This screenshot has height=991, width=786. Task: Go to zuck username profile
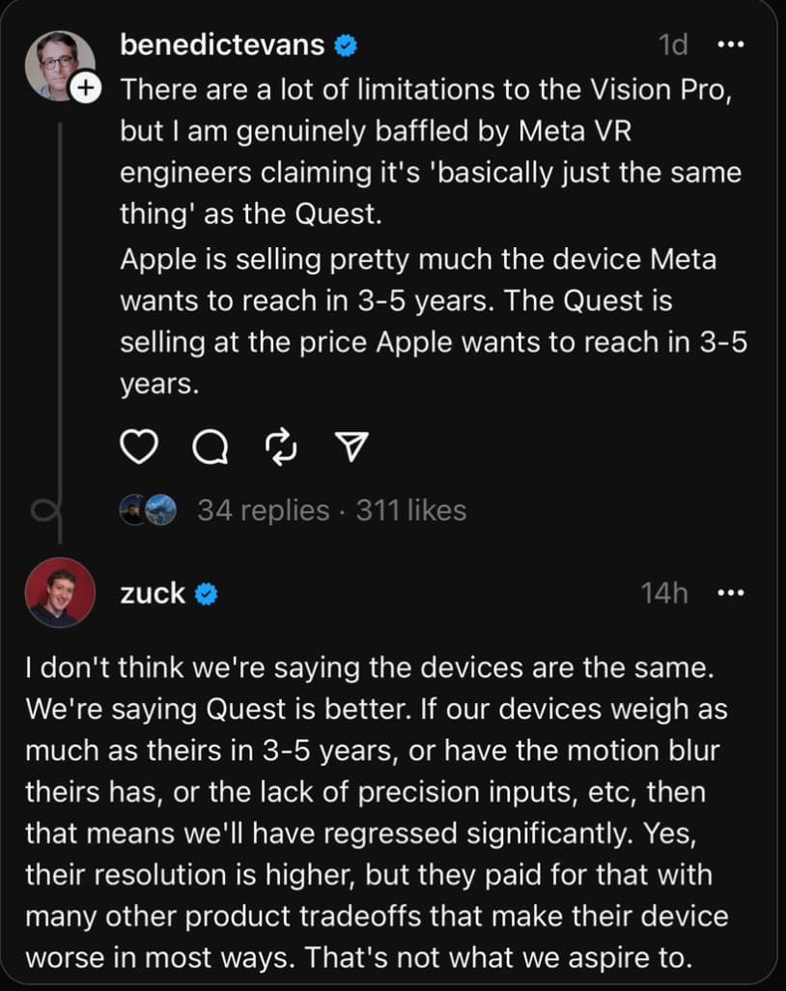point(152,594)
